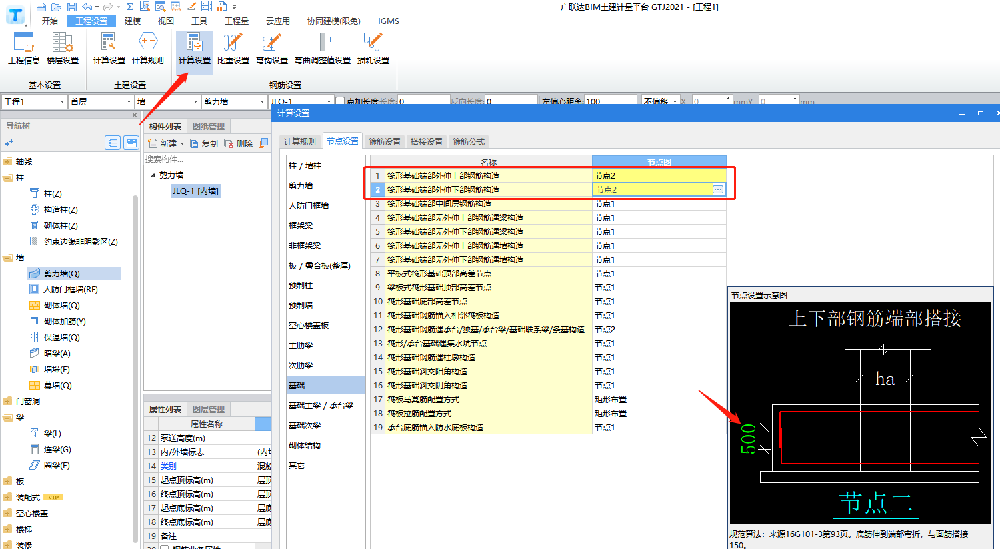Click the undo arrow icon
1000x549 pixels.
tap(87, 7)
